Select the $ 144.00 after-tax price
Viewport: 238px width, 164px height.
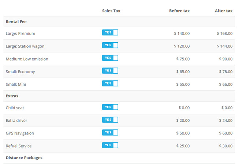224,46
